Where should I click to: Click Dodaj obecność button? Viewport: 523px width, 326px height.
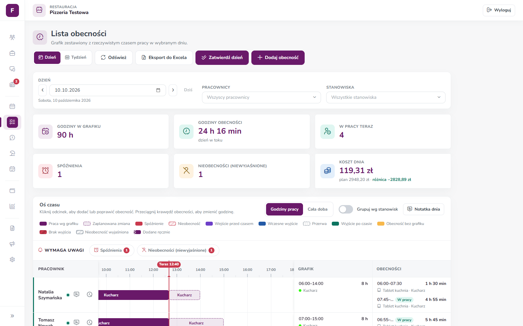278,57
